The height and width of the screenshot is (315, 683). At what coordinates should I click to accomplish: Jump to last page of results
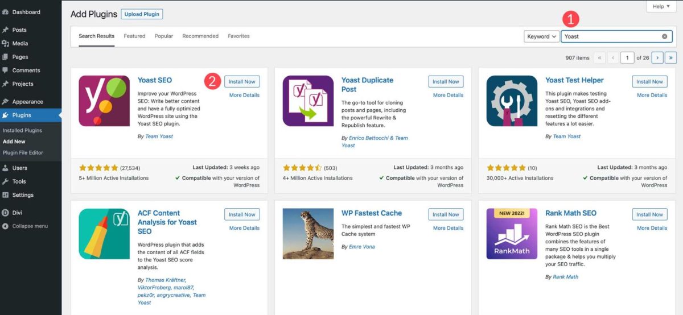click(671, 57)
